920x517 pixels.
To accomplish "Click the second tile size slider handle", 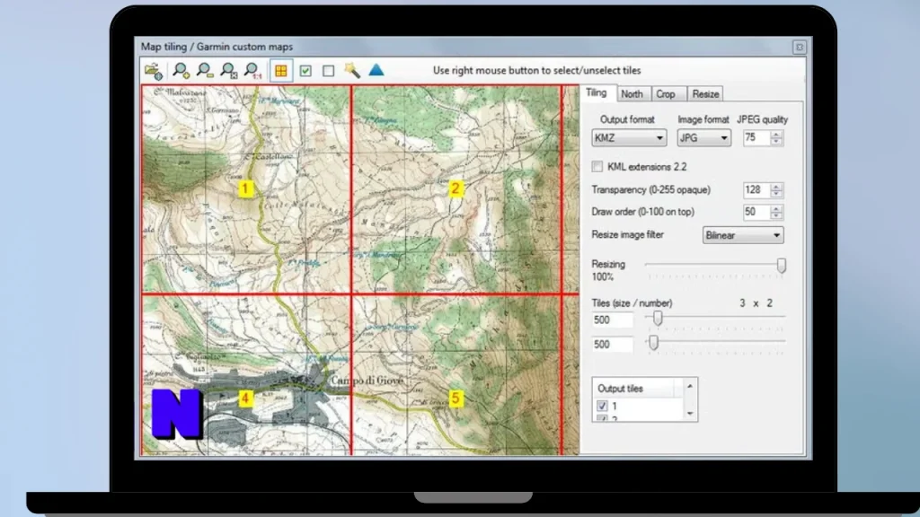I will [653, 342].
